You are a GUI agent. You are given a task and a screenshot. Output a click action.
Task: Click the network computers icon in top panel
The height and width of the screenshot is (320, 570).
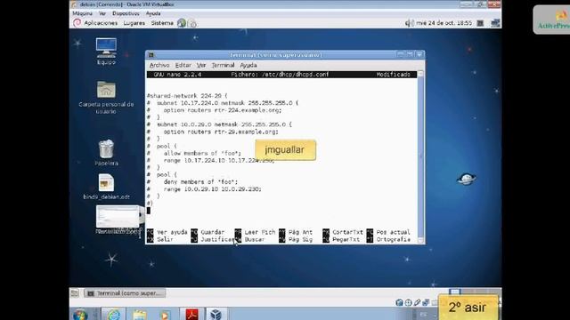(x=495, y=23)
